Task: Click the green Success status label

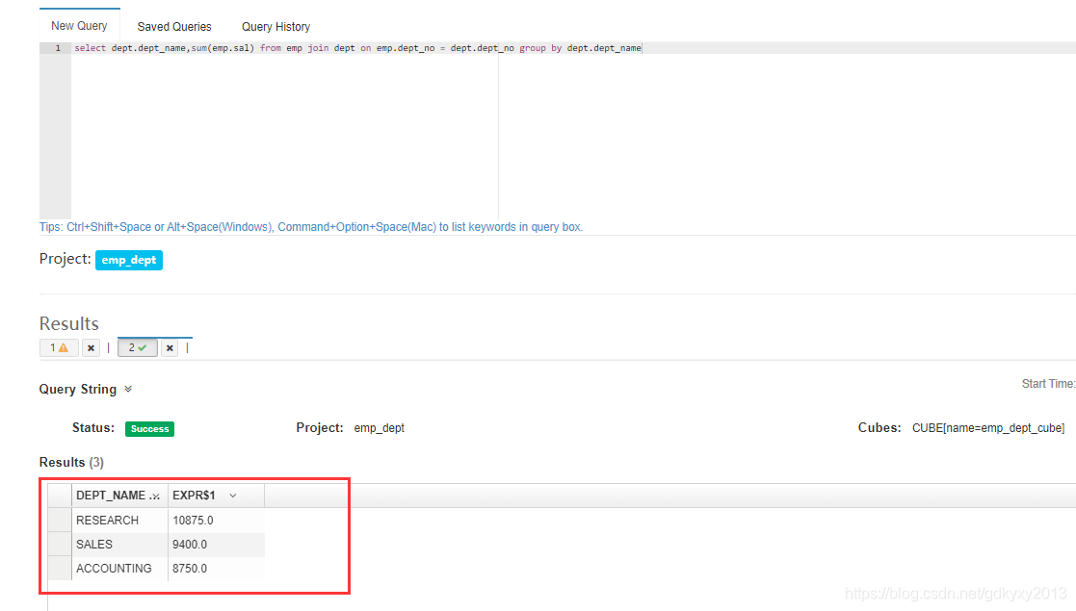Action: coord(149,428)
